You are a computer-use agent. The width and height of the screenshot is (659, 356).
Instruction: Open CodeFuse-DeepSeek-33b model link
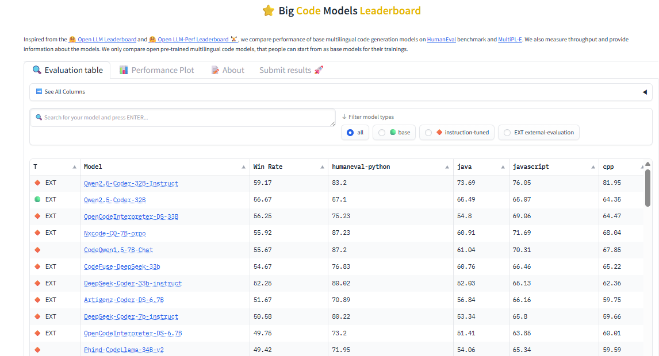pos(122,266)
